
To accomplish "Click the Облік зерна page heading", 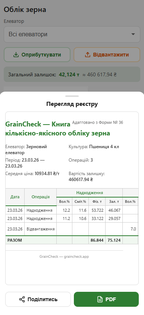I will point(25,10).
